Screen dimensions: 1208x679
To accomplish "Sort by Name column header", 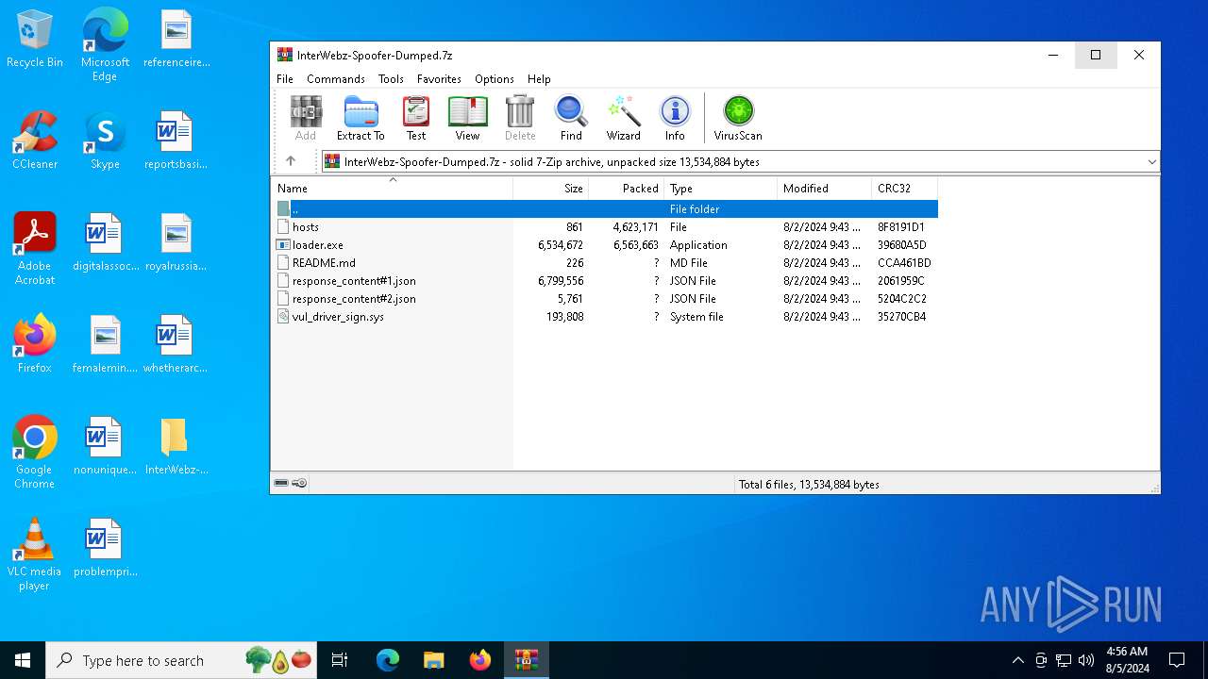I will [393, 189].
